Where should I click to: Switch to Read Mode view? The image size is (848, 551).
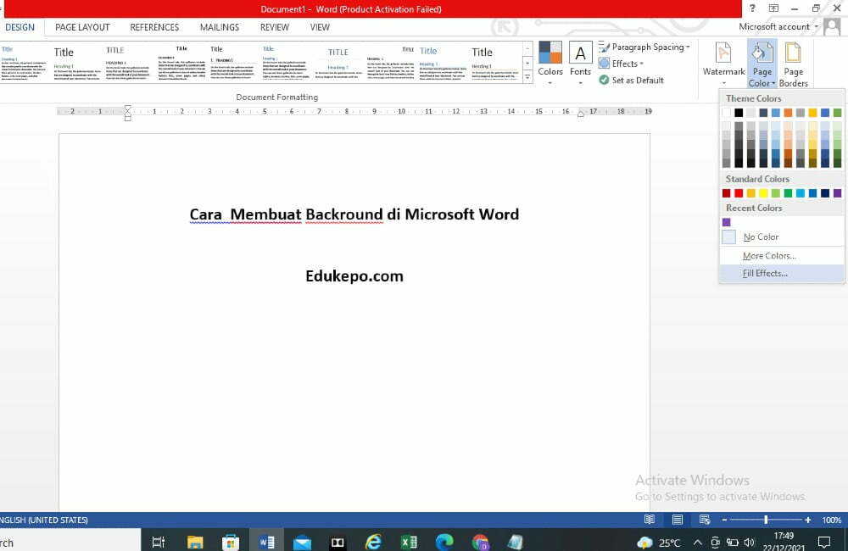click(650, 519)
